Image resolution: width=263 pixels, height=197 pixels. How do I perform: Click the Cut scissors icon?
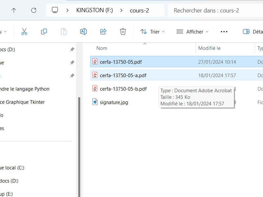pyautogui.click(x=24, y=32)
